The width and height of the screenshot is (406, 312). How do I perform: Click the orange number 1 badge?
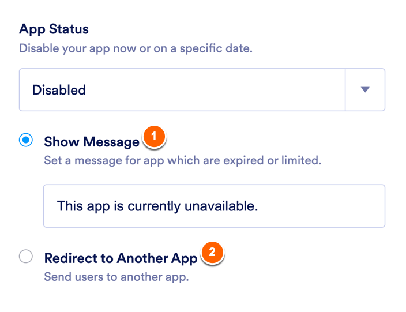[x=153, y=136]
